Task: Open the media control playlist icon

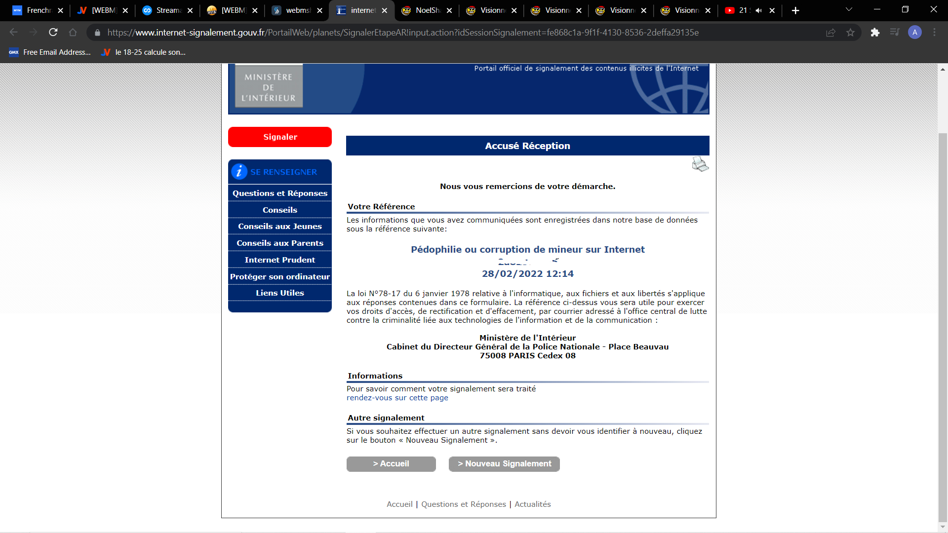Action: pos(895,33)
